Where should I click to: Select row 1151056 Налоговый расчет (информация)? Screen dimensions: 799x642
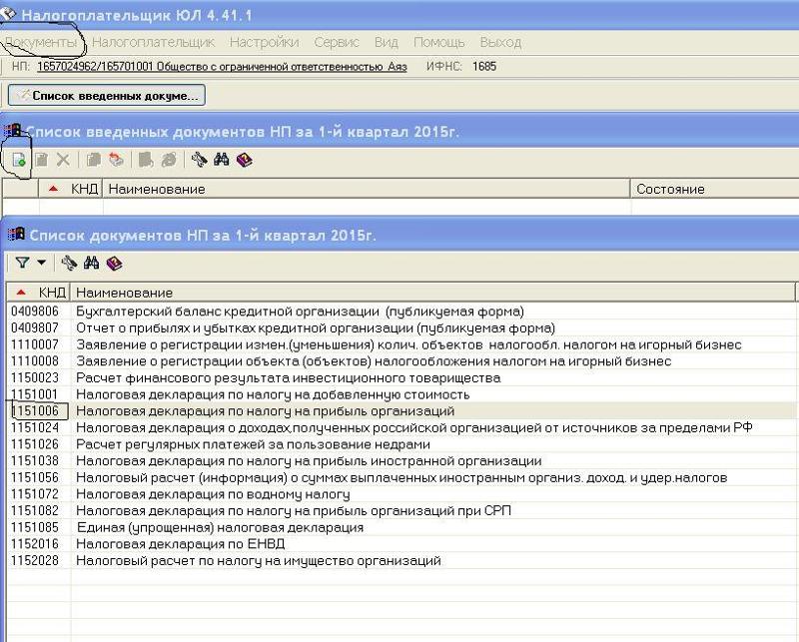[x=402, y=477]
